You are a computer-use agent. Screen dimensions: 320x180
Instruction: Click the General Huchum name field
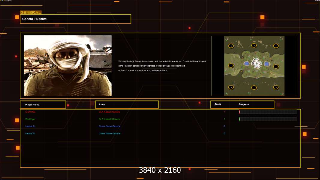pos(75,19)
